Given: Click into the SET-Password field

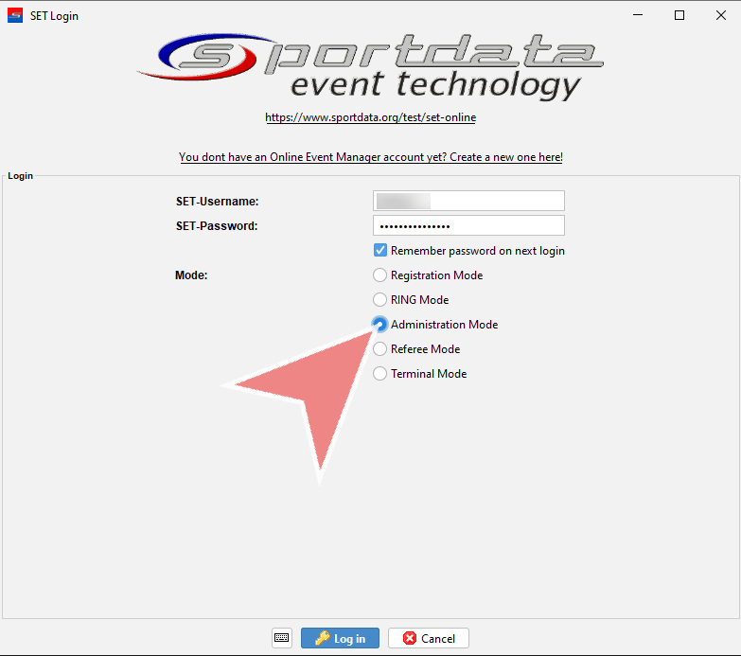Looking at the screenshot, I should pyautogui.click(x=468, y=226).
